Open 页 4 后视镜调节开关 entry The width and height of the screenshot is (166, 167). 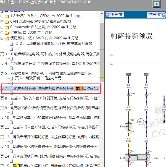coord(50,64)
